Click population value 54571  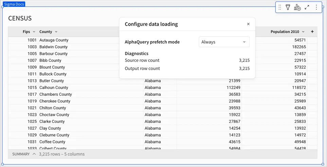coord(300,40)
